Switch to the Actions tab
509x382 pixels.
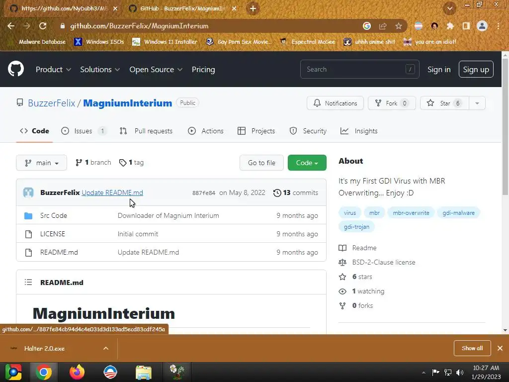(x=206, y=131)
